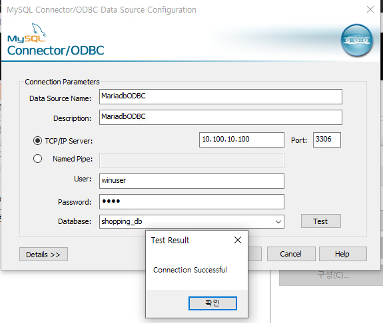Close the Data Source Configuration window
Image resolution: width=383 pixels, height=323 pixels.
pos(370,9)
